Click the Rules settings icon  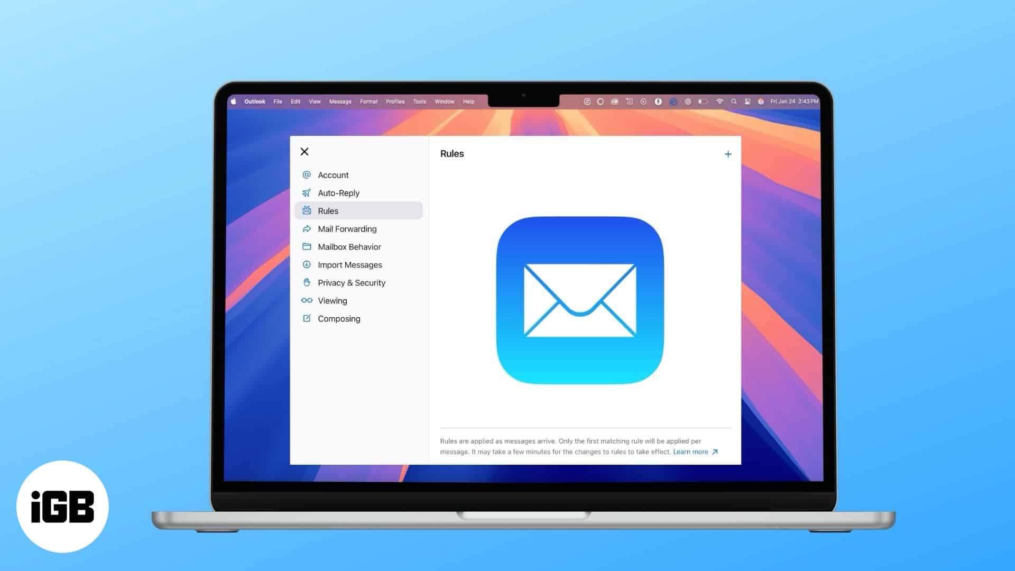tap(307, 210)
